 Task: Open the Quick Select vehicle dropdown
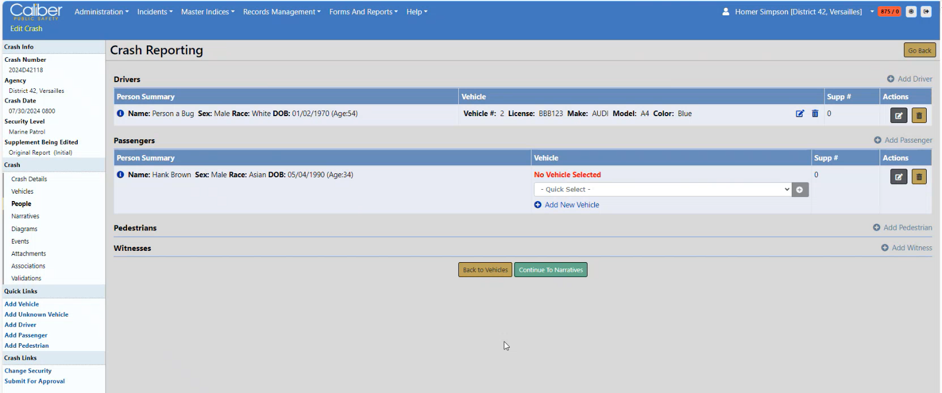pyautogui.click(x=662, y=190)
